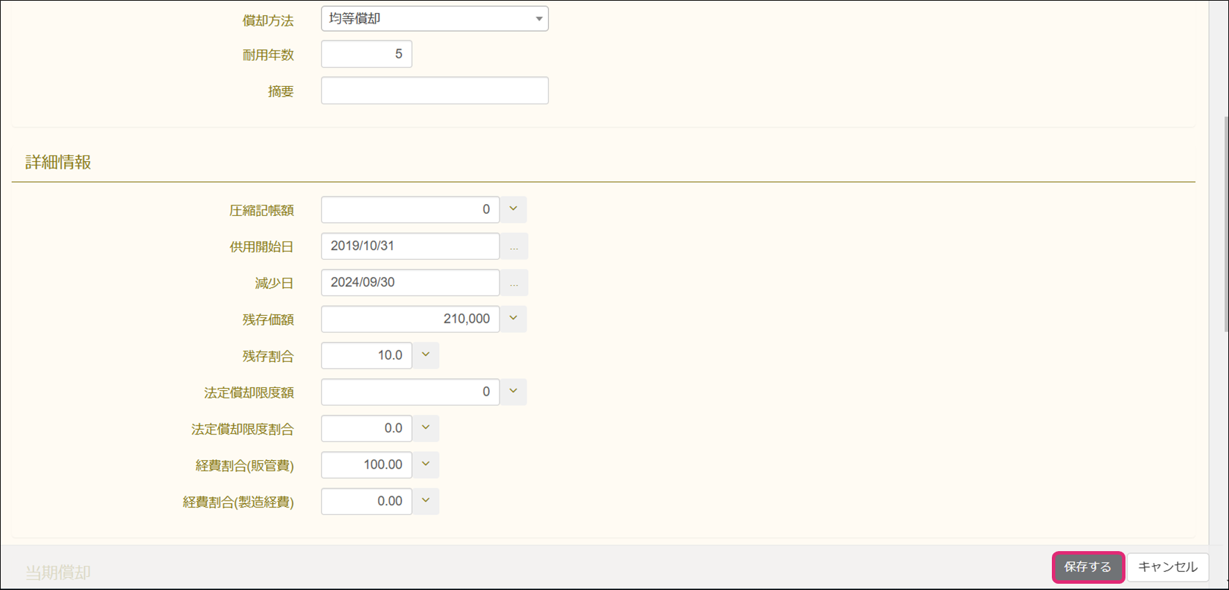Screen dimensions: 1229x590
Task: Expand the 法定償却限度割合 chevron button
Action: click(x=426, y=428)
